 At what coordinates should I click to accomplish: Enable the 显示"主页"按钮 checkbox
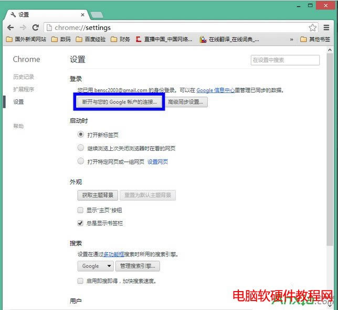coord(80,210)
